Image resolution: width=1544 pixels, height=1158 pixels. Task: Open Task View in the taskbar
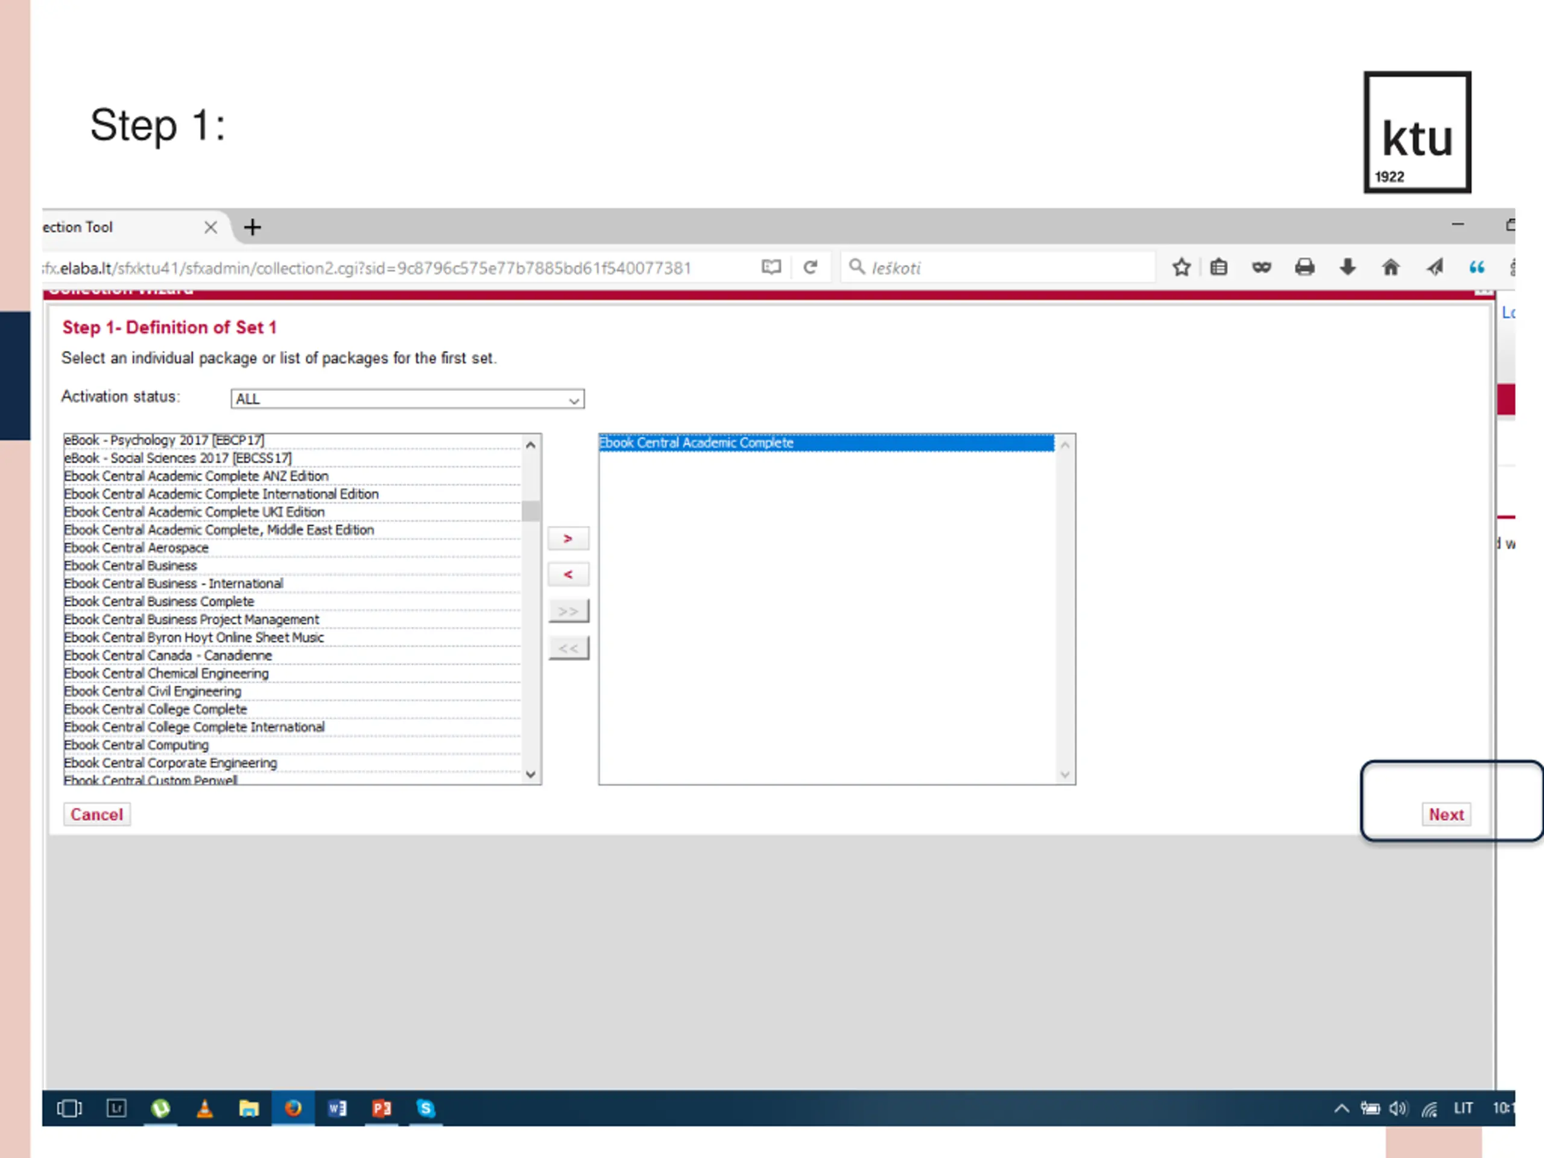point(69,1109)
